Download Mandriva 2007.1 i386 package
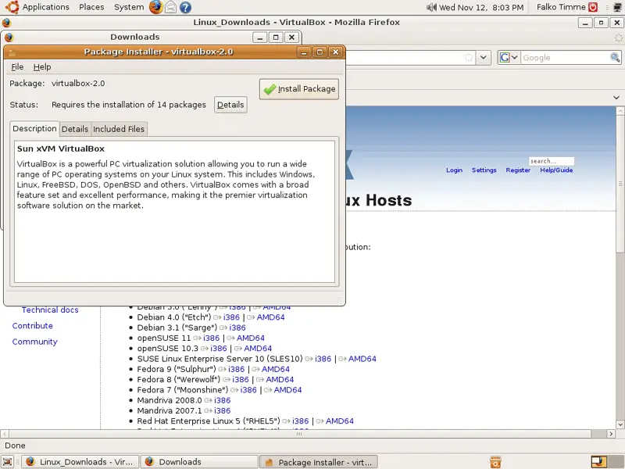 222,411
